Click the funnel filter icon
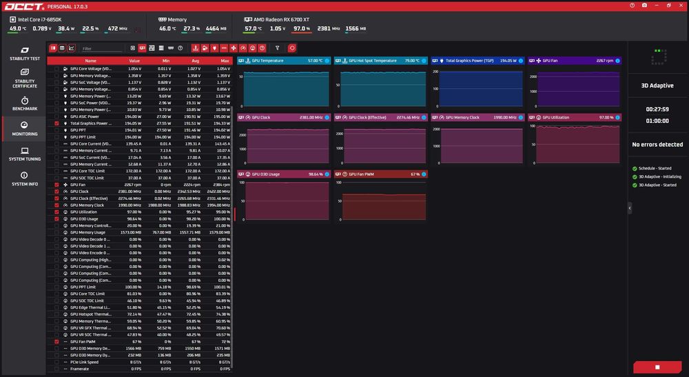Viewport: 689px width, 377px height. 277,48
